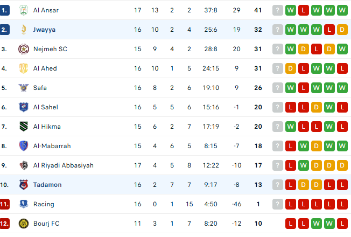The width and height of the screenshot is (351, 237).
Task: Click Jwayya's most recent draw badge
Action: [342, 30]
